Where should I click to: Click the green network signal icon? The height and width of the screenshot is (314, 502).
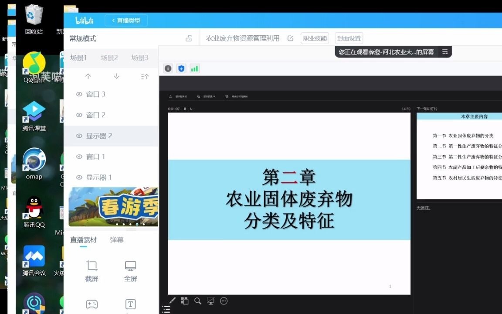click(195, 68)
